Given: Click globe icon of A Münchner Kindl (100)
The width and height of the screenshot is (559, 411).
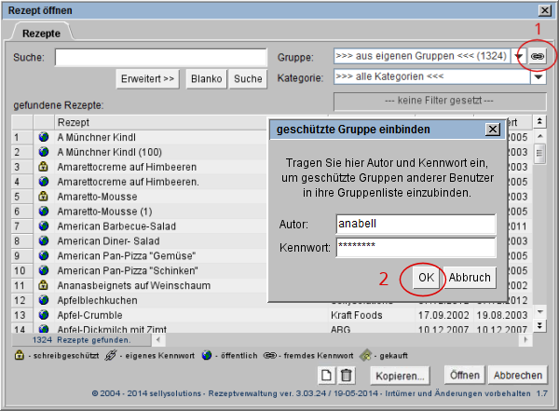Looking at the screenshot, I should (43, 152).
